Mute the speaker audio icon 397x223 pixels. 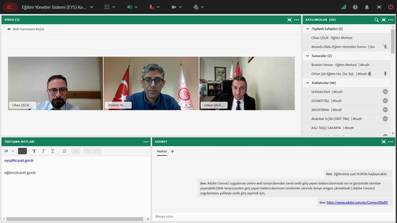(130, 7)
